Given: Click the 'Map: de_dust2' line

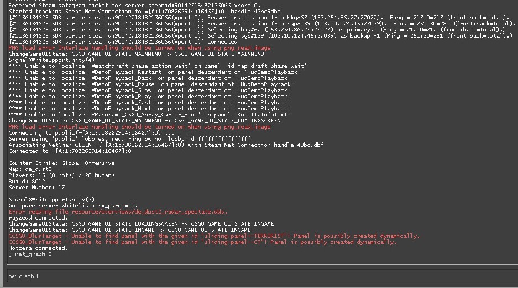Looking at the screenshot, I should coord(30,169).
